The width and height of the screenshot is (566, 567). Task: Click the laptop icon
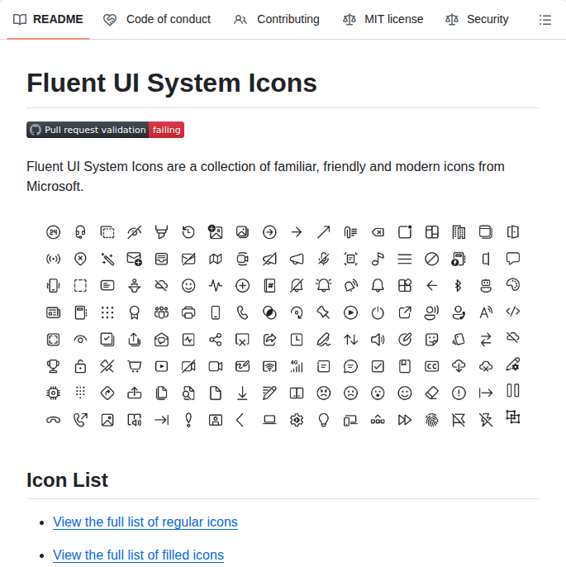[x=269, y=420]
